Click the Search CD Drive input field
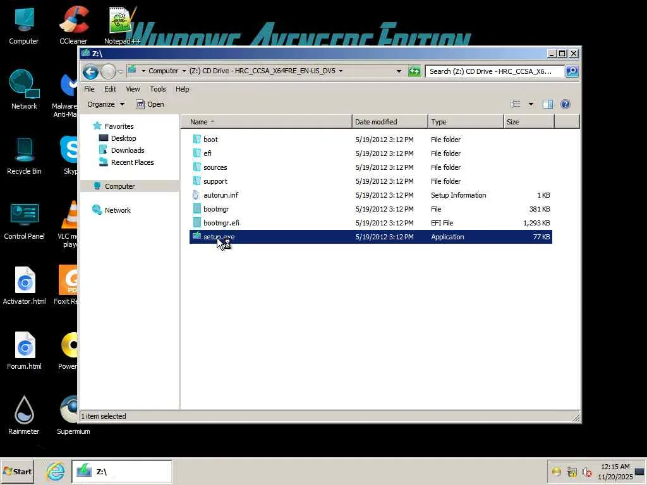The image size is (647, 485). pyautogui.click(x=495, y=71)
